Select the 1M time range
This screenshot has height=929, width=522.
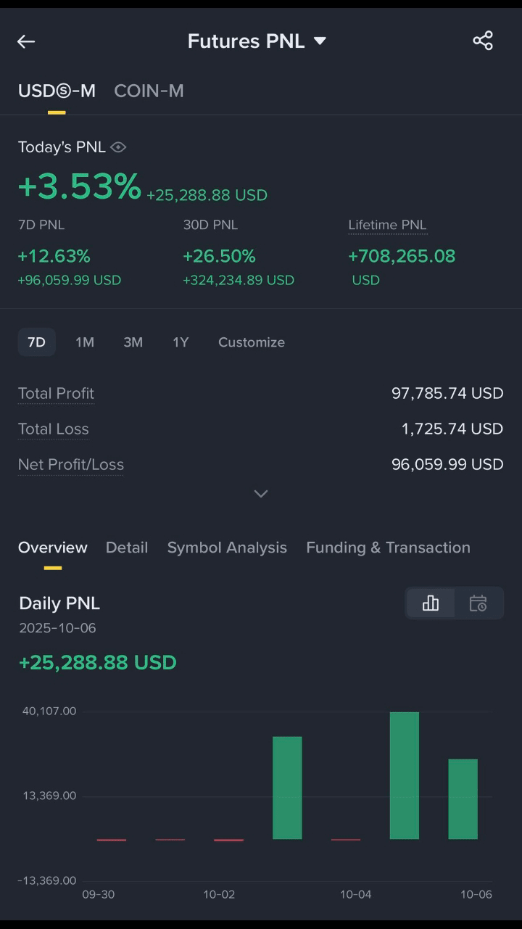pyautogui.click(x=85, y=342)
